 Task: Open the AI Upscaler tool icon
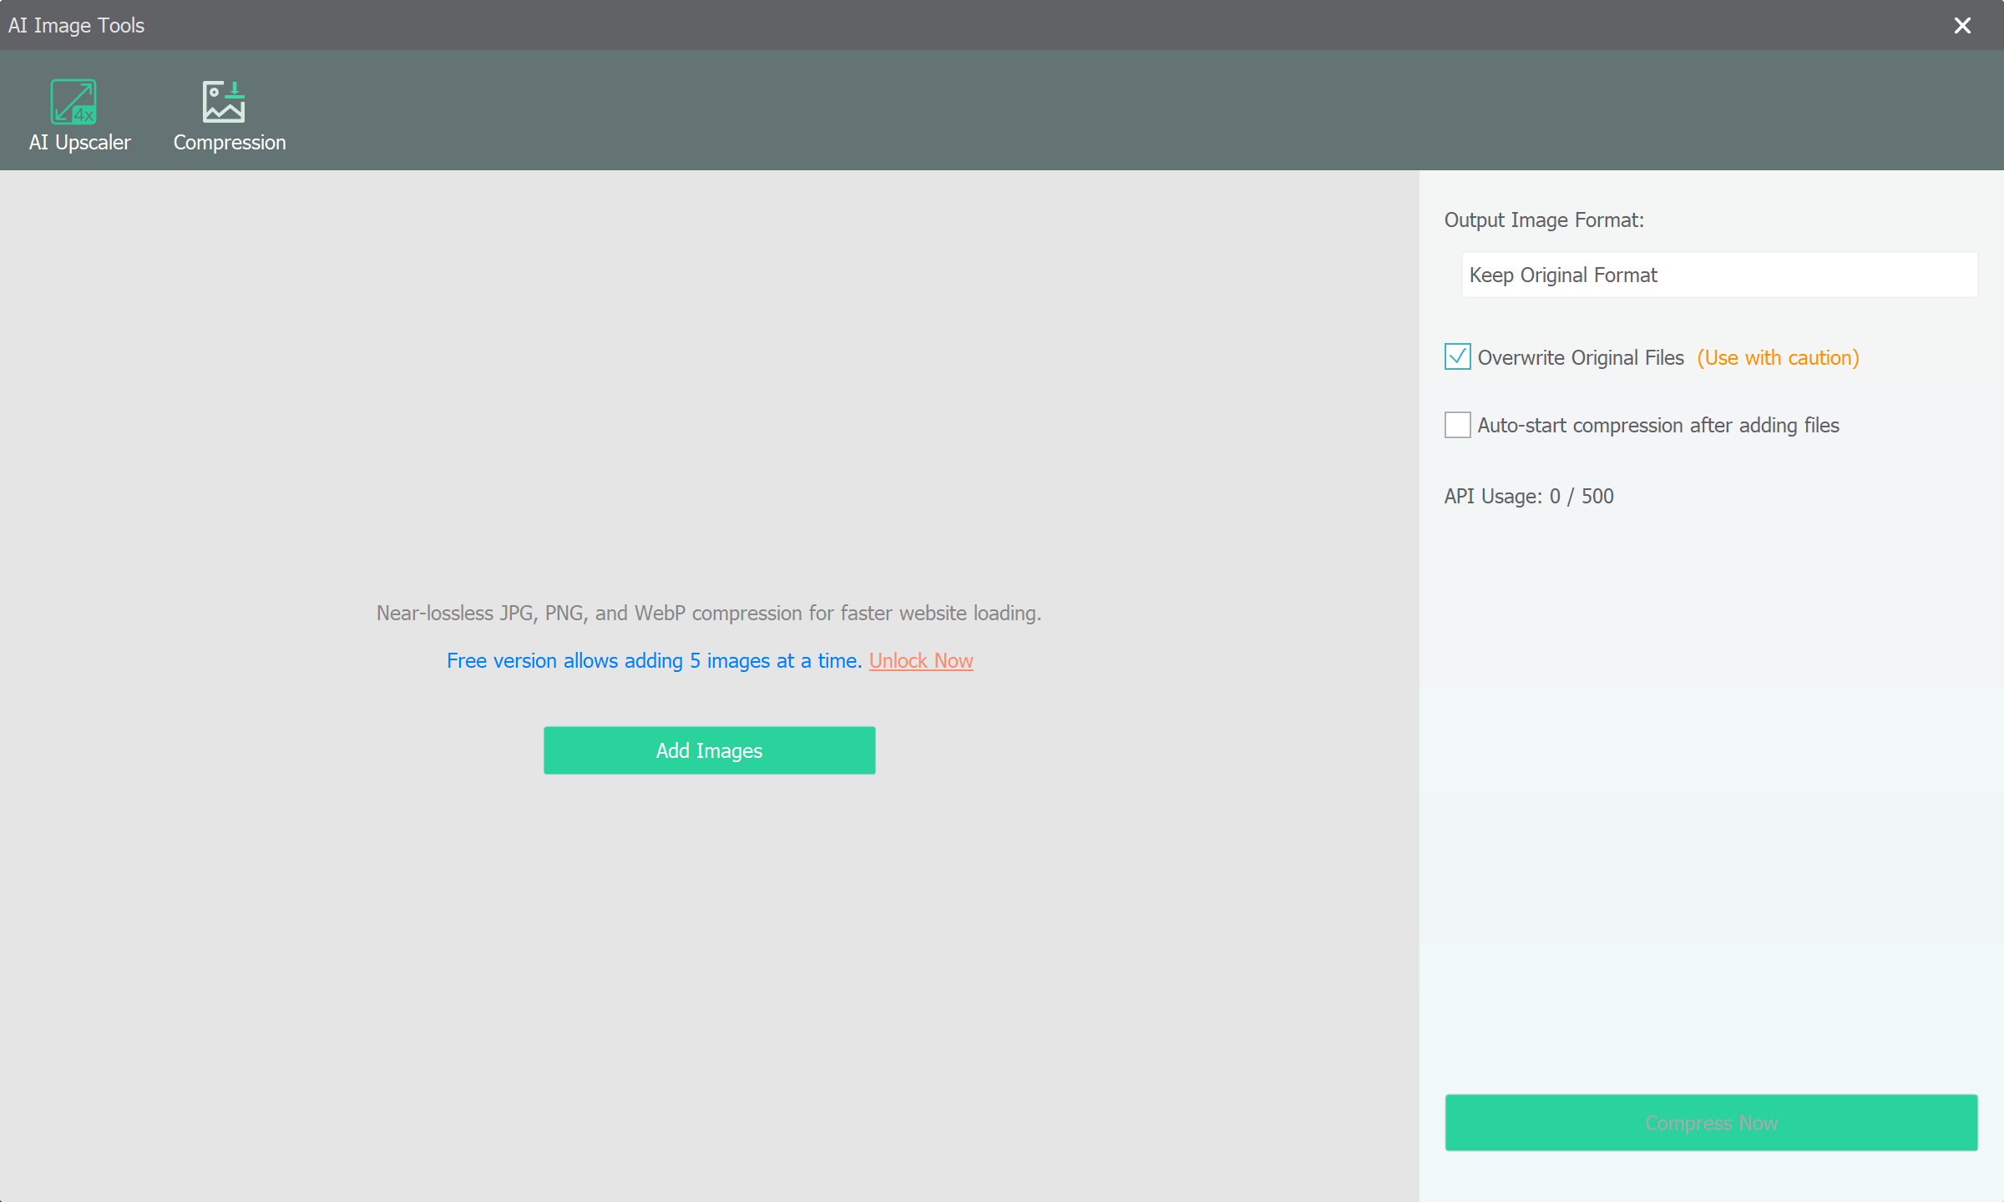(x=73, y=102)
